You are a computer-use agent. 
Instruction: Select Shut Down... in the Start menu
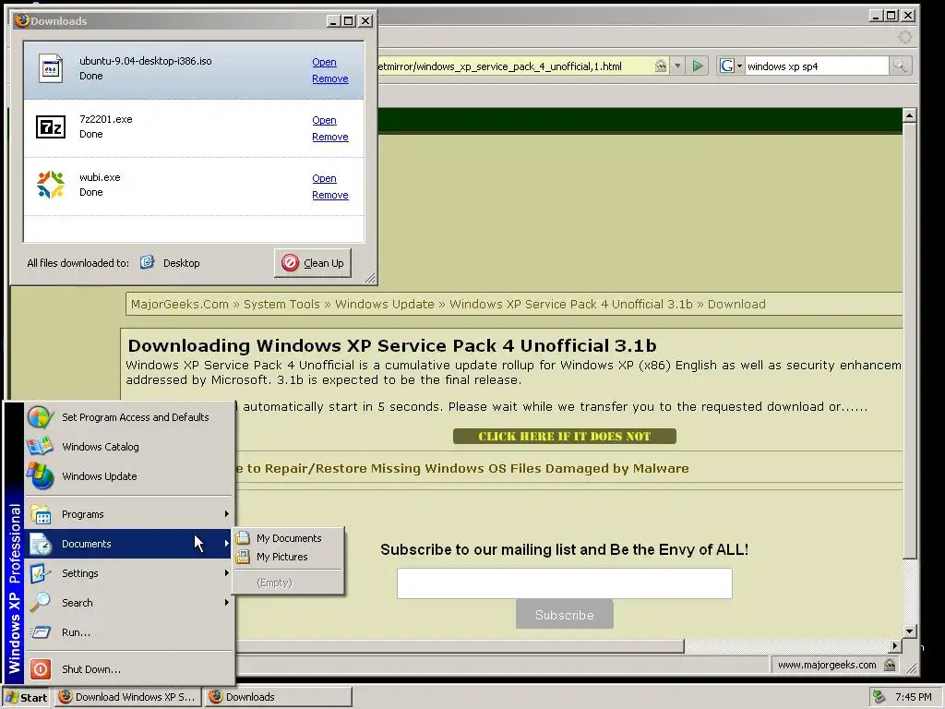pyautogui.click(x=129, y=669)
